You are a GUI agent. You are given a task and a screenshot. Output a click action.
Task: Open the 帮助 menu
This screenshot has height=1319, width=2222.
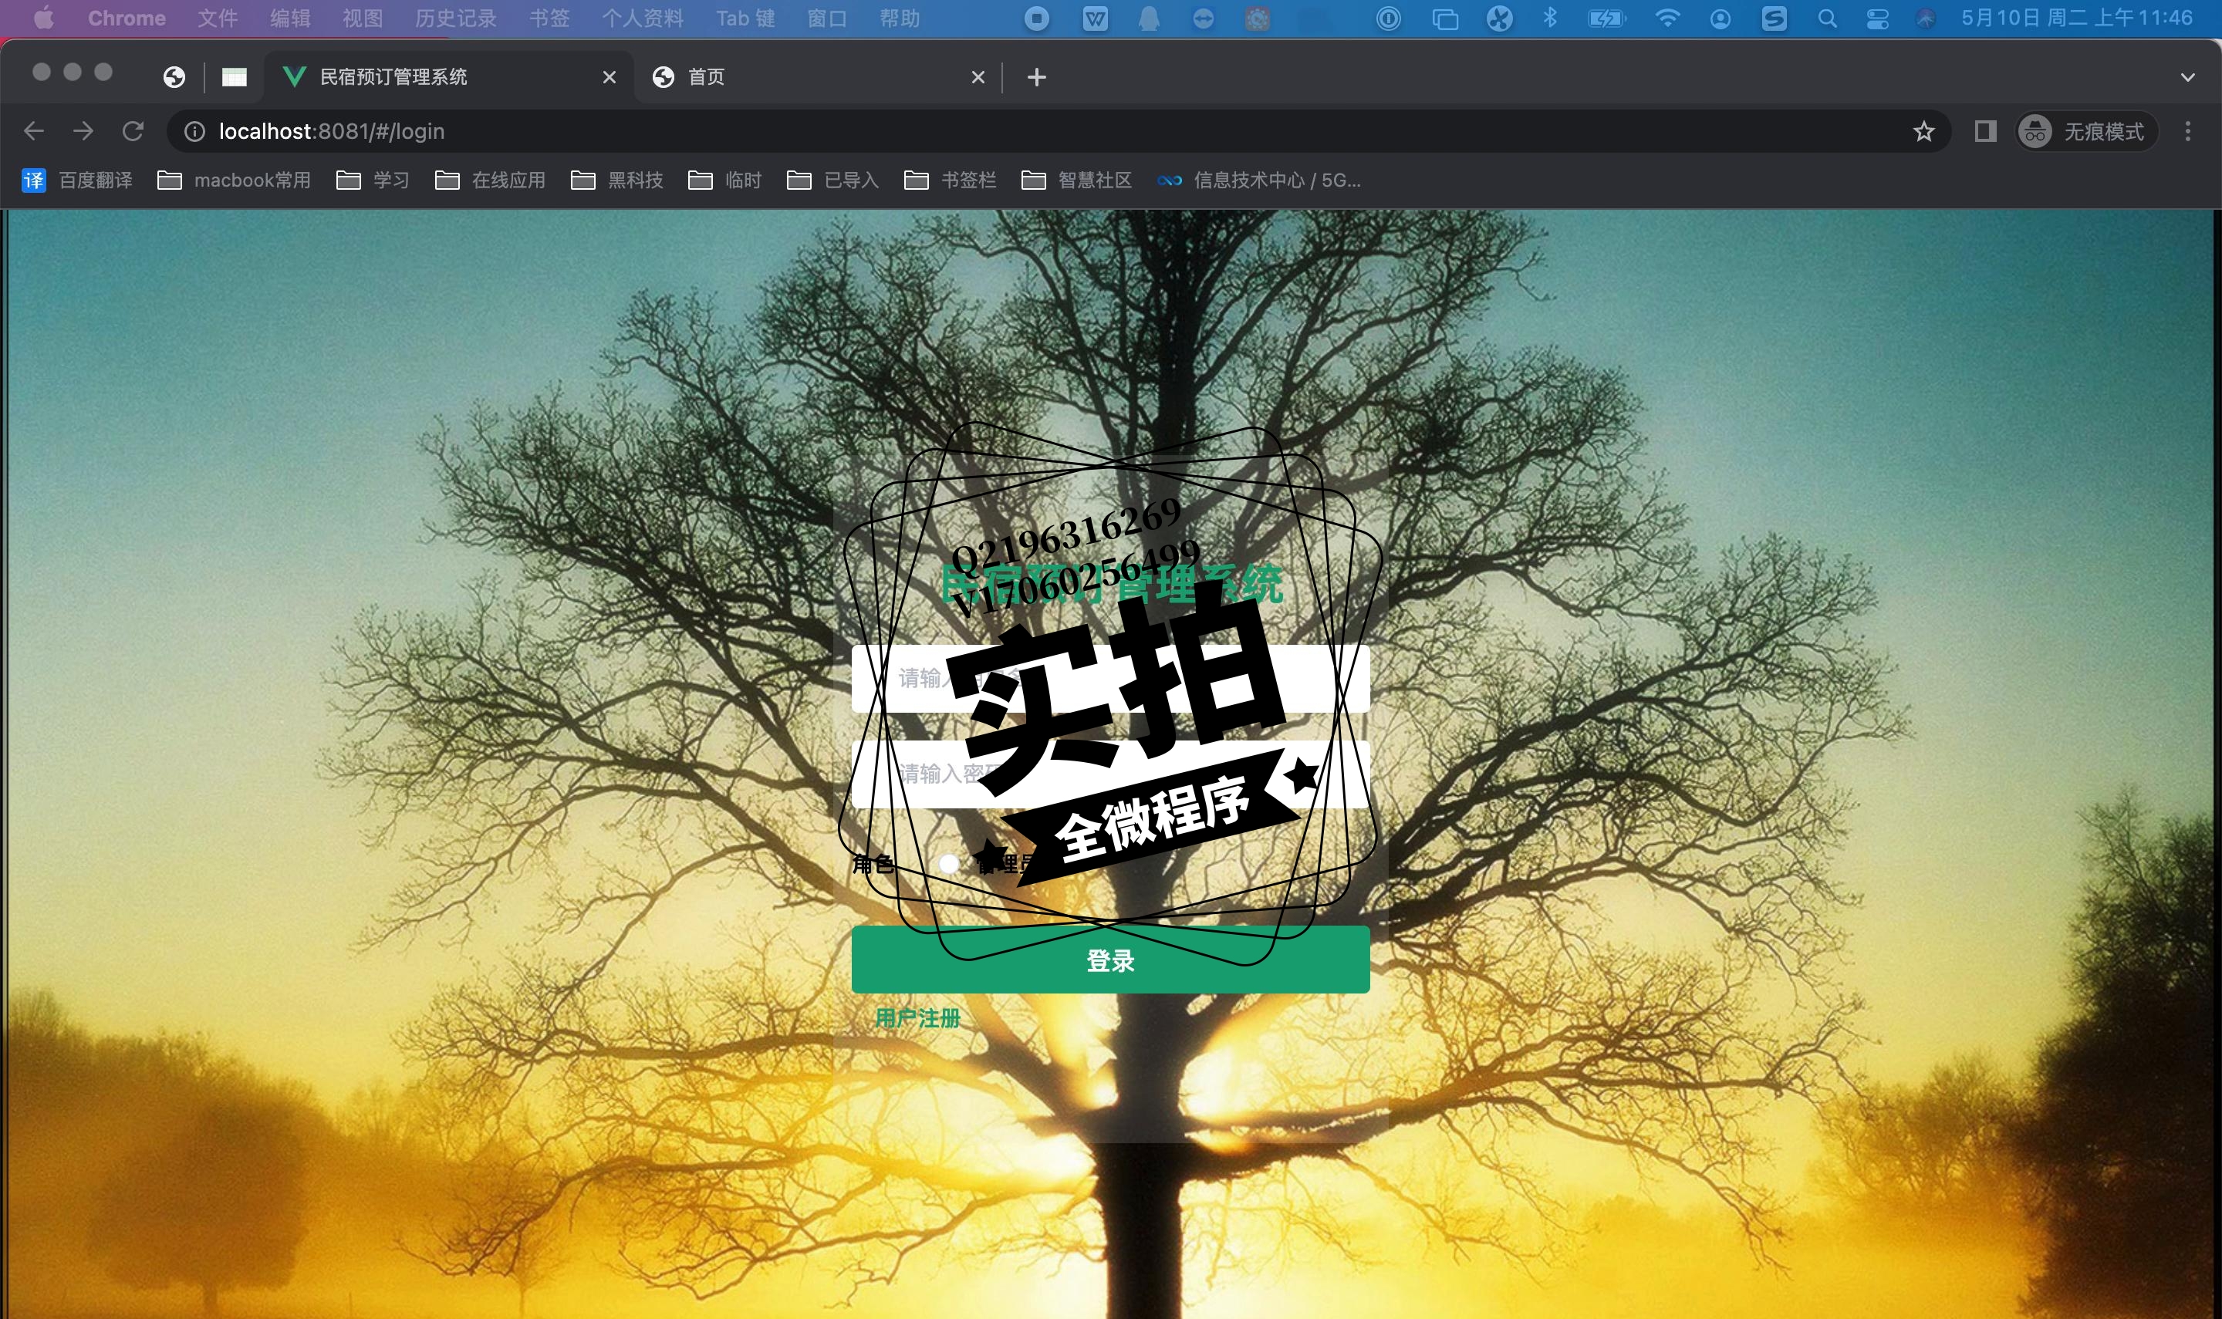point(900,18)
